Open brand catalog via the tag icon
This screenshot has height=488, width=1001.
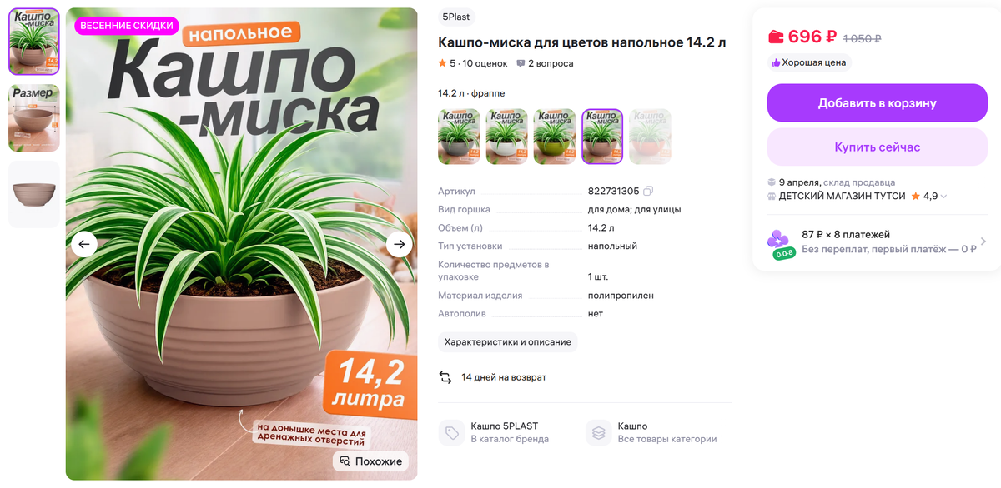(x=451, y=432)
